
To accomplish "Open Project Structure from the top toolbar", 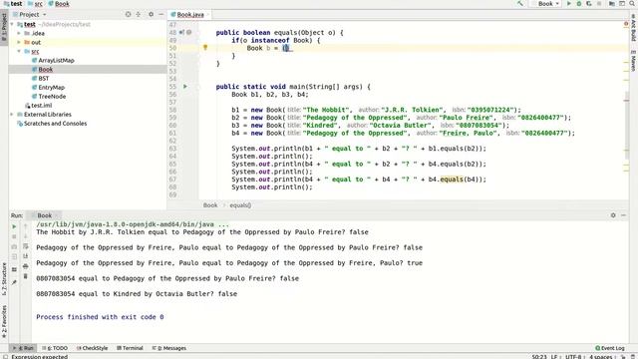I will [612, 4].
